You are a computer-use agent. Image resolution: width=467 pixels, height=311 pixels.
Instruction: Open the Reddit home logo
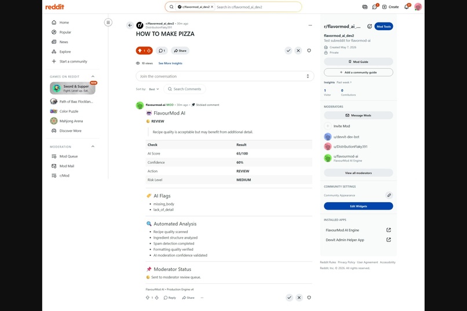click(x=54, y=7)
